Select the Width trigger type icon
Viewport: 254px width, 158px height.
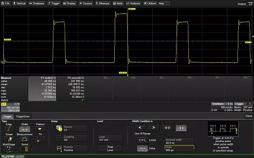[25, 129]
